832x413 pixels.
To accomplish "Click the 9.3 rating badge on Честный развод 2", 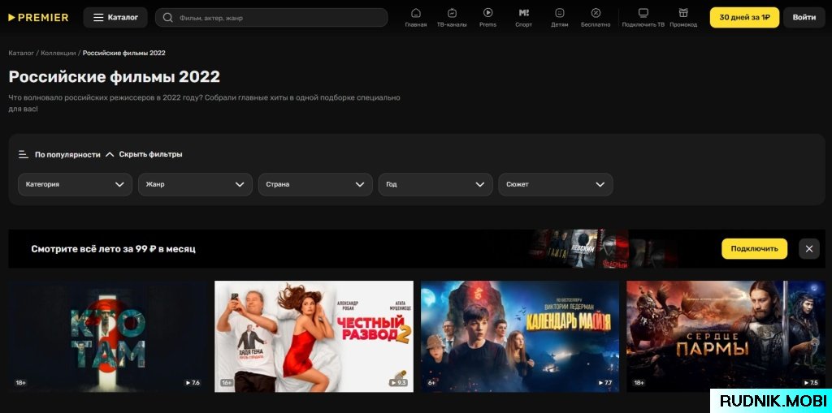I will (x=398, y=382).
